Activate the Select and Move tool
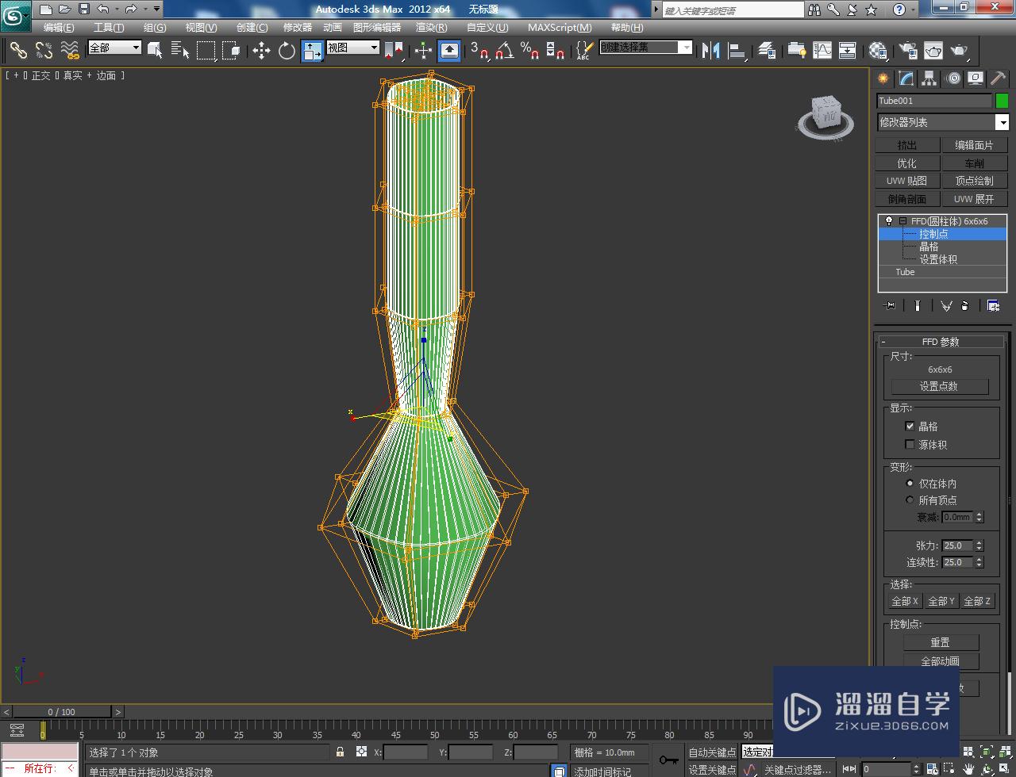 click(261, 51)
